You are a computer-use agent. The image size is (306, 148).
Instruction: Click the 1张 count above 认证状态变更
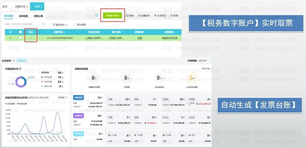tap(192, 78)
